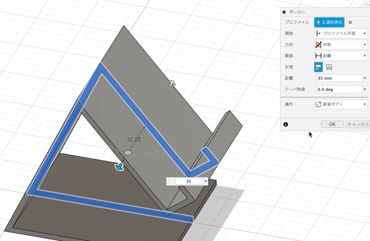Click the 1 選択済み profile selection button
This screenshot has width=370, height=241.
[329, 22]
